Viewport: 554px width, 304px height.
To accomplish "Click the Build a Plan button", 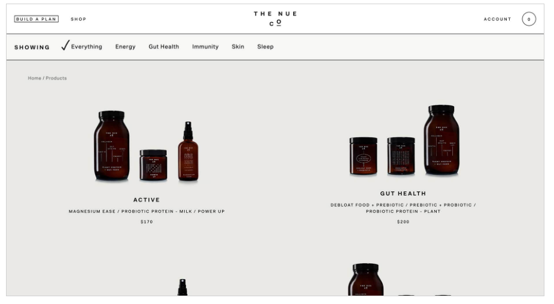I will pos(36,19).
